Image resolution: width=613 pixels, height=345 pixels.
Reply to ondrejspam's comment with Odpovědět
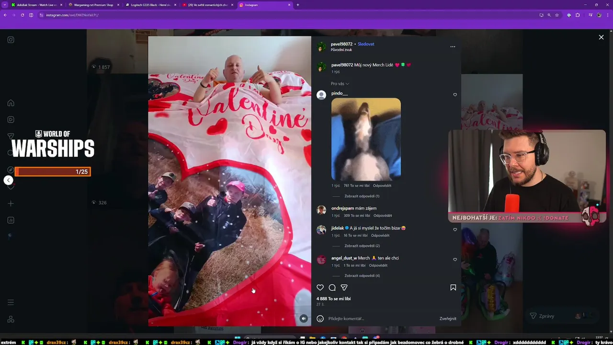tap(383, 216)
